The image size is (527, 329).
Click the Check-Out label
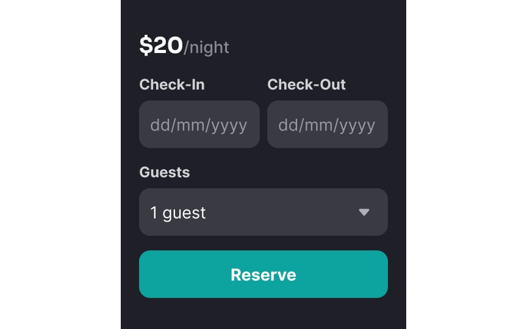306,85
